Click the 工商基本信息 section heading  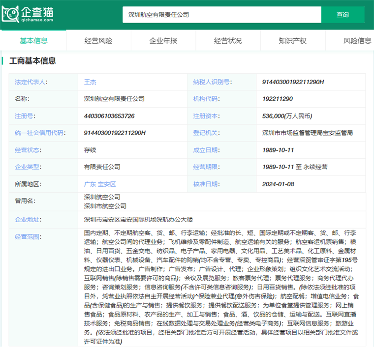point(32,61)
